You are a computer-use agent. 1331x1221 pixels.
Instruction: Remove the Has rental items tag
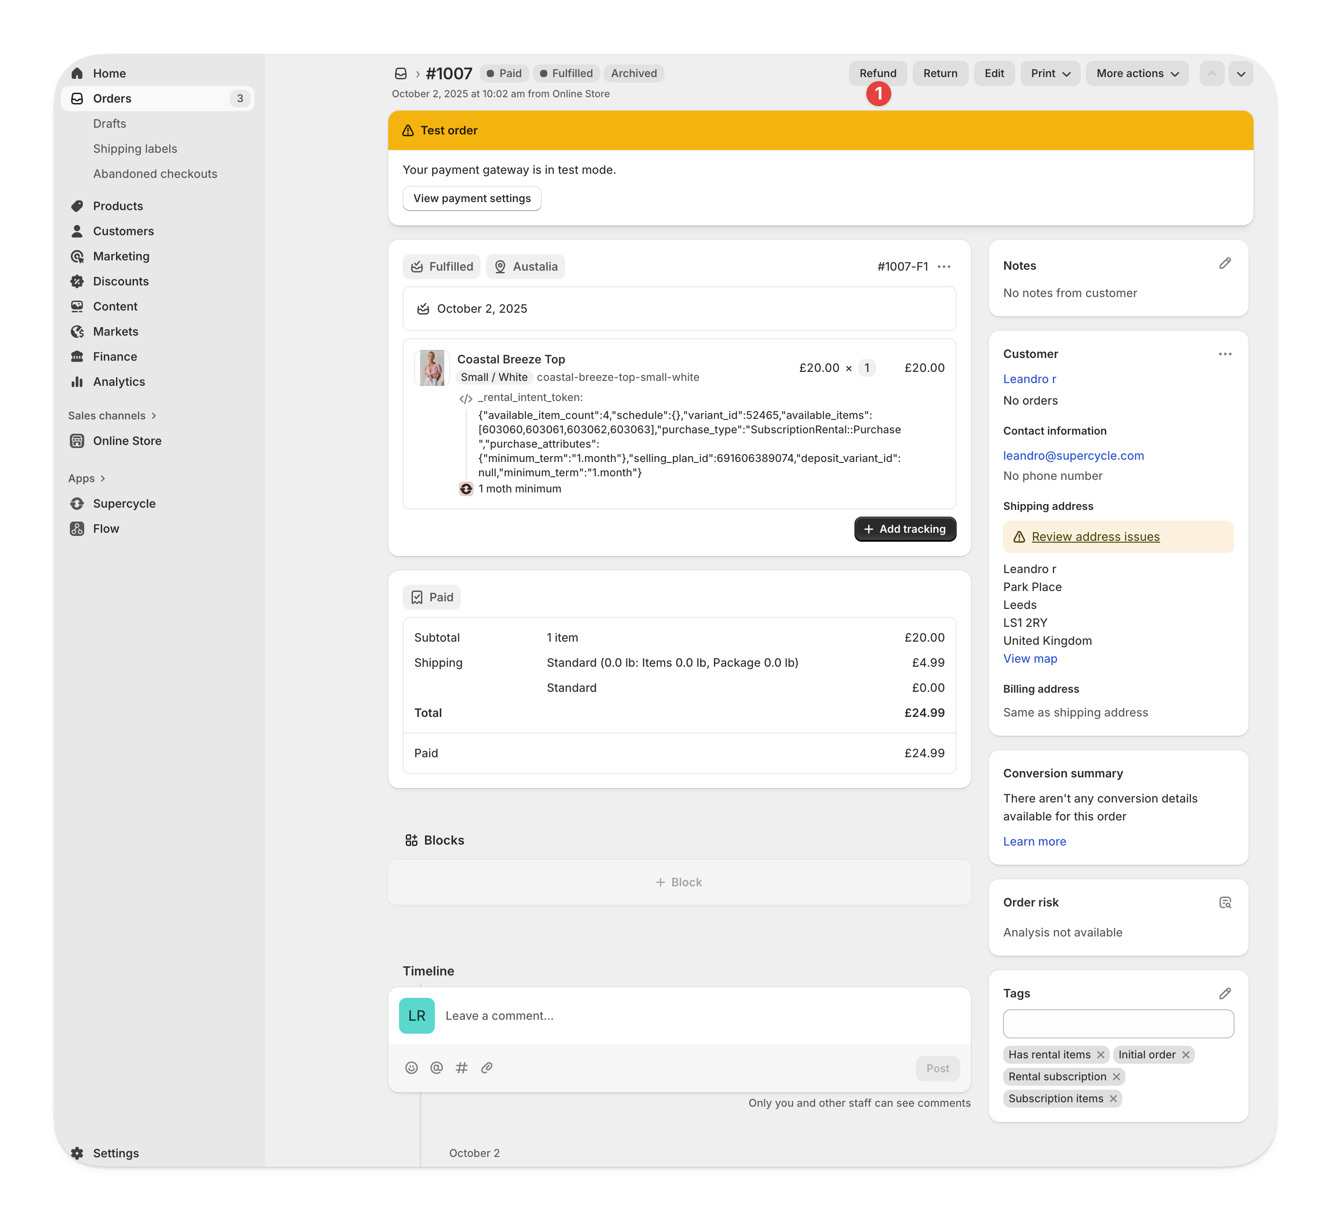pos(1101,1055)
